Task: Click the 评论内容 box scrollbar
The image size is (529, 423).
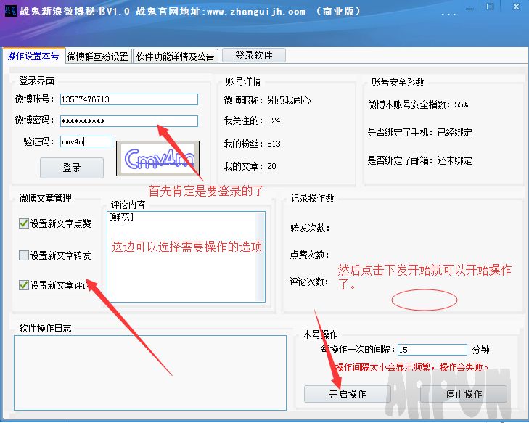Action: tap(260, 257)
